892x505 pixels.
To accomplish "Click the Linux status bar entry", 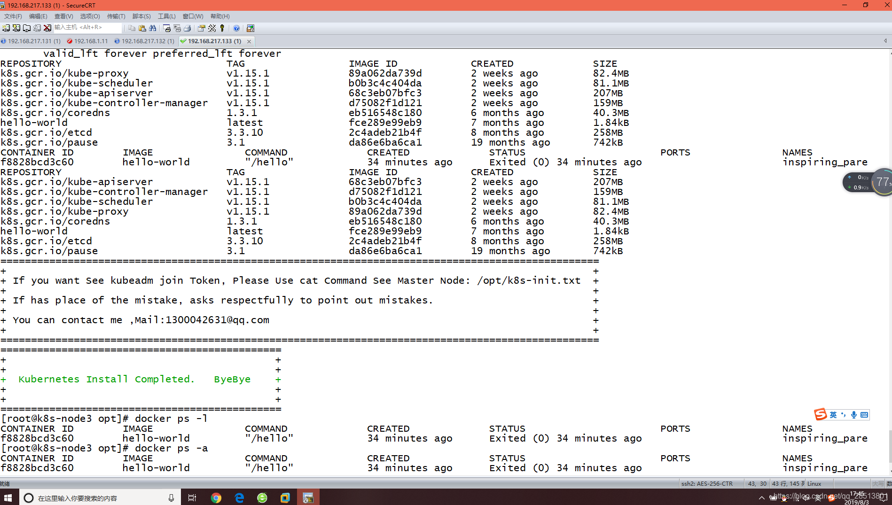I will tap(814, 483).
